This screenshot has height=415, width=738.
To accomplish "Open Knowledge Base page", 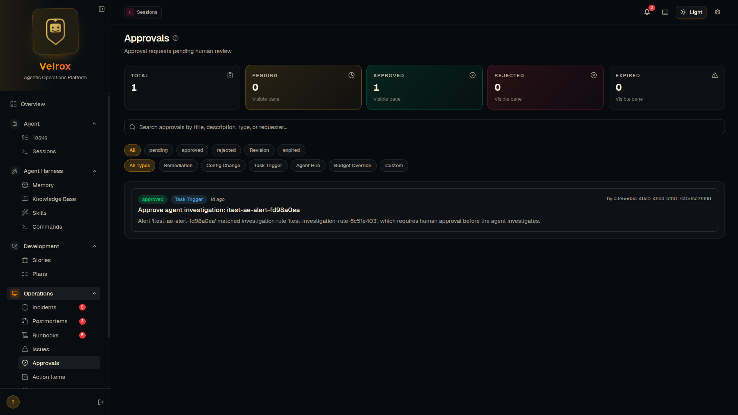I will coord(59,199).
